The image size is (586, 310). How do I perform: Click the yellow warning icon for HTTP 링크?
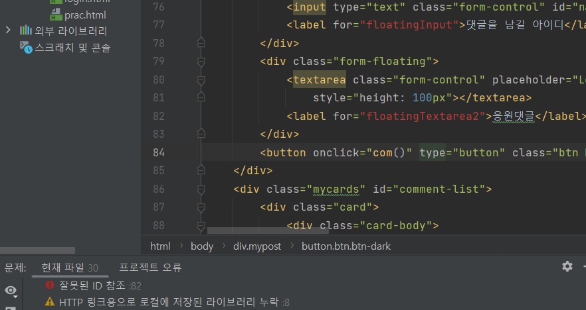[x=50, y=301]
